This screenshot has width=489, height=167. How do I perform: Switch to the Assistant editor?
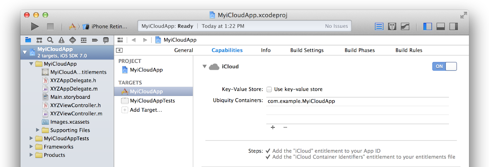392,26
